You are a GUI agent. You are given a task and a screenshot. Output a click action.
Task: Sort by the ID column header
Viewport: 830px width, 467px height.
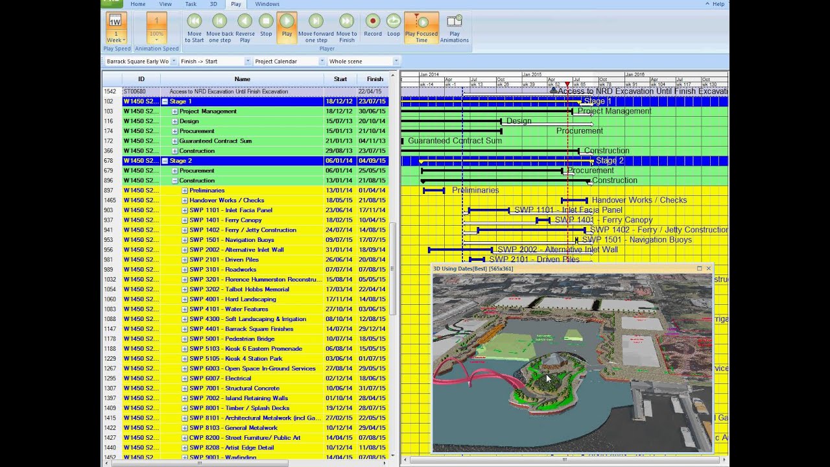[141, 79]
